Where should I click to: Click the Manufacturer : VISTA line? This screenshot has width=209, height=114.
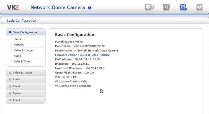(69, 42)
